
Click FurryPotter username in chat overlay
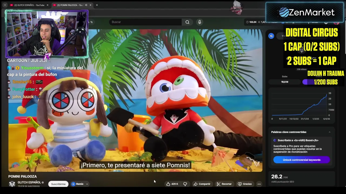pos(24,89)
